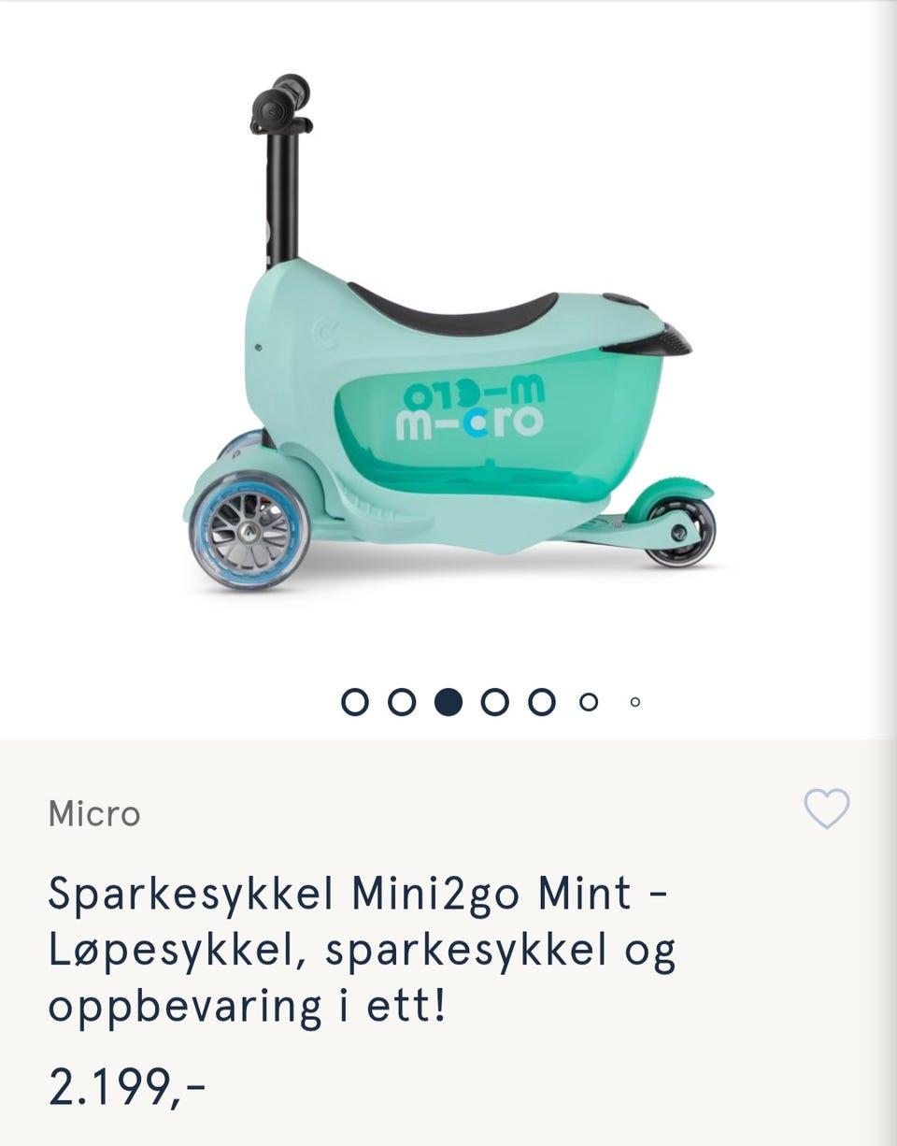Jump to the fourth carousel image dot
The height and width of the screenshot is (1146, 897).
495,701
